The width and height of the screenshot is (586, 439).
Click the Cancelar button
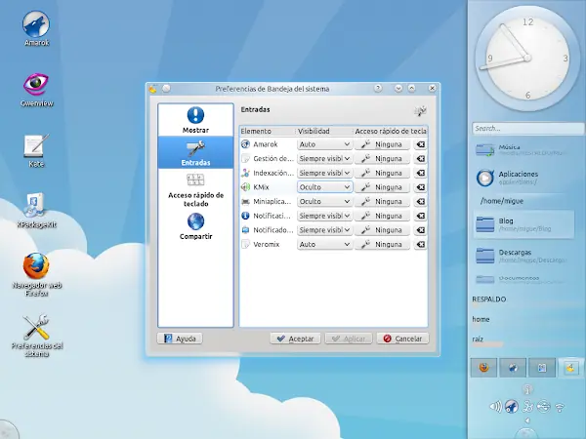[402, 339]
